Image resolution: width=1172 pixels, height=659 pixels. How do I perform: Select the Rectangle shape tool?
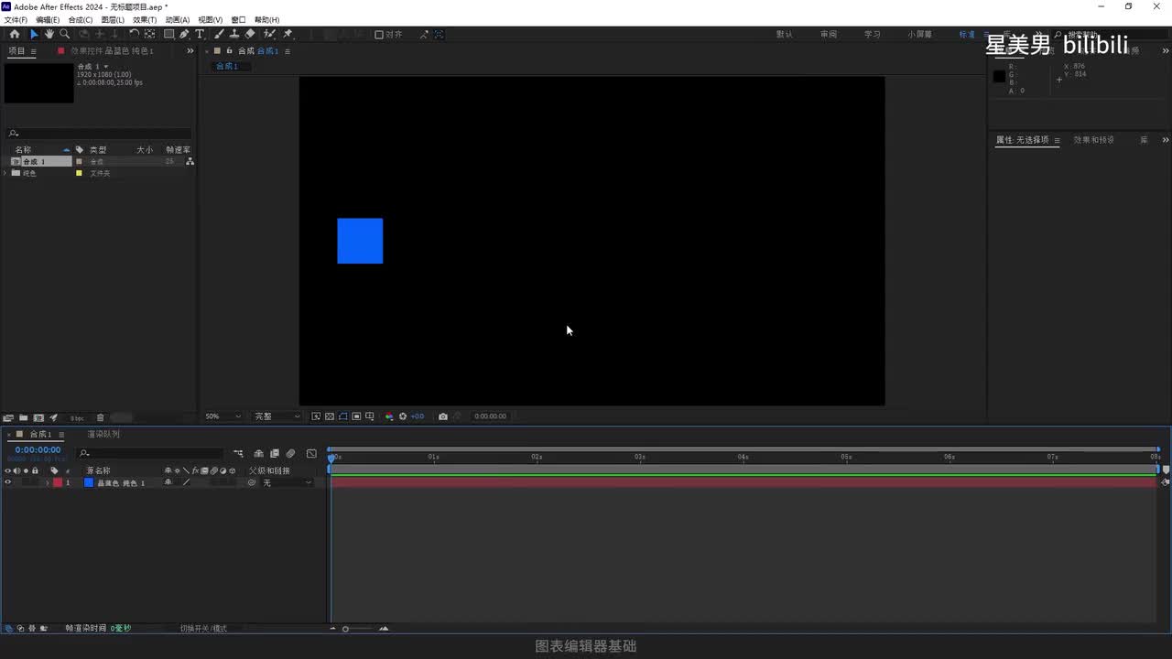pyautogui.click(x=169, y=34)
